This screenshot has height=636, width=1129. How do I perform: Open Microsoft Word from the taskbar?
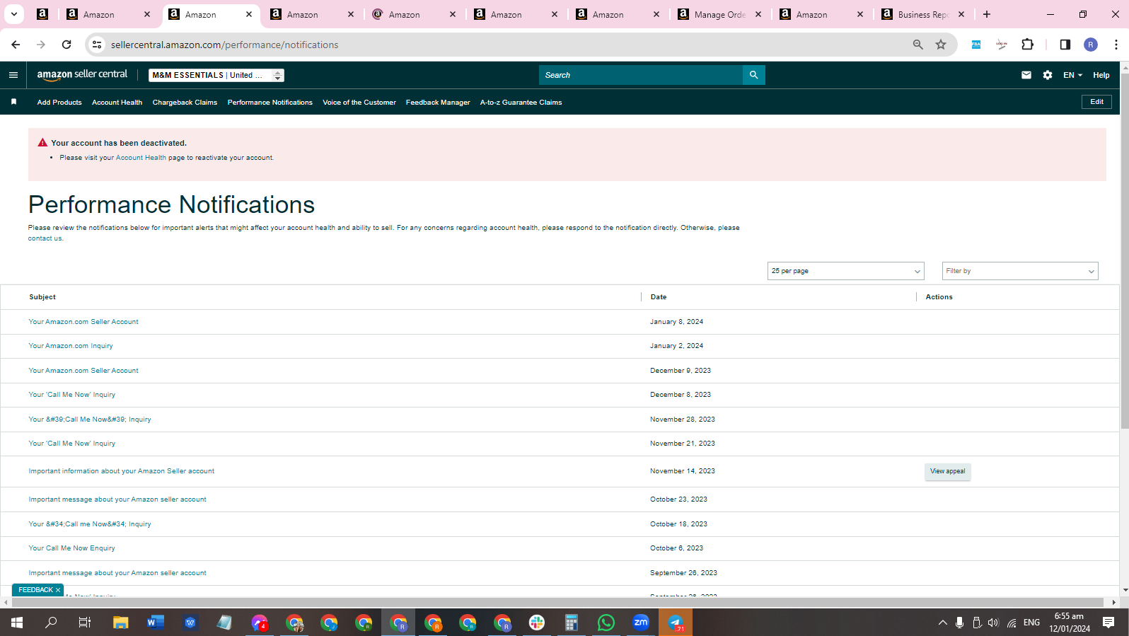pos(156,623)
